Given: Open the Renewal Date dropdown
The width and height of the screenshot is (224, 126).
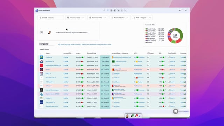Looking at the screenshot, I should click(x=98, y=17).
